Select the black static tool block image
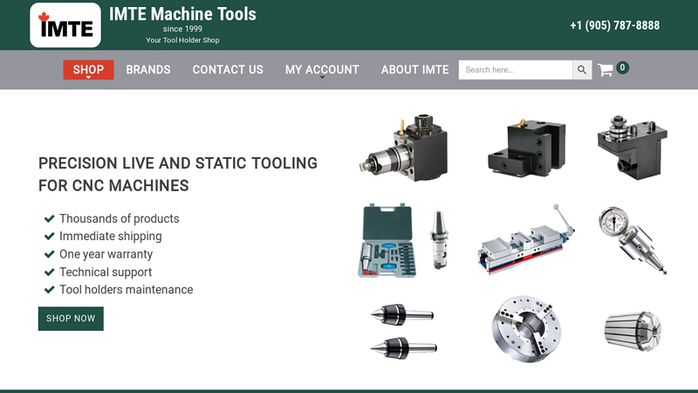This screenshot has width=698, height=393. pos(527,148)
